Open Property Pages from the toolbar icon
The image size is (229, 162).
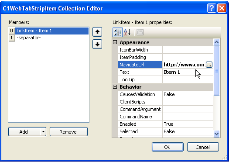tap(140, 32)
